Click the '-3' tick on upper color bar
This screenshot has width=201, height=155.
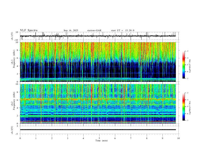(187, 51)
